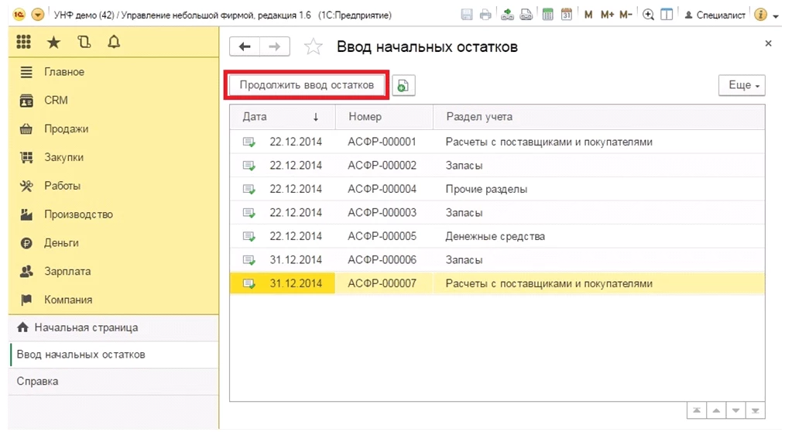Image resolution: width=785 pixels, height=432 pixels.
Task: Go back with the left arrow button
Action: (x=245, y=46)
